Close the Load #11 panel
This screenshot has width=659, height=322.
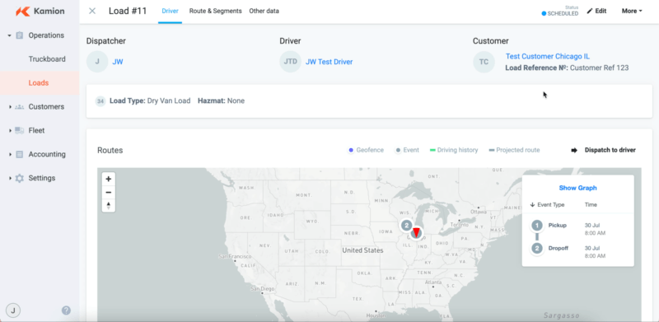point(92,11)
